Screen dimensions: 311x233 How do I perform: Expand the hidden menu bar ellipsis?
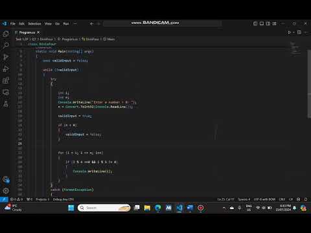click(x=75, y=23)
